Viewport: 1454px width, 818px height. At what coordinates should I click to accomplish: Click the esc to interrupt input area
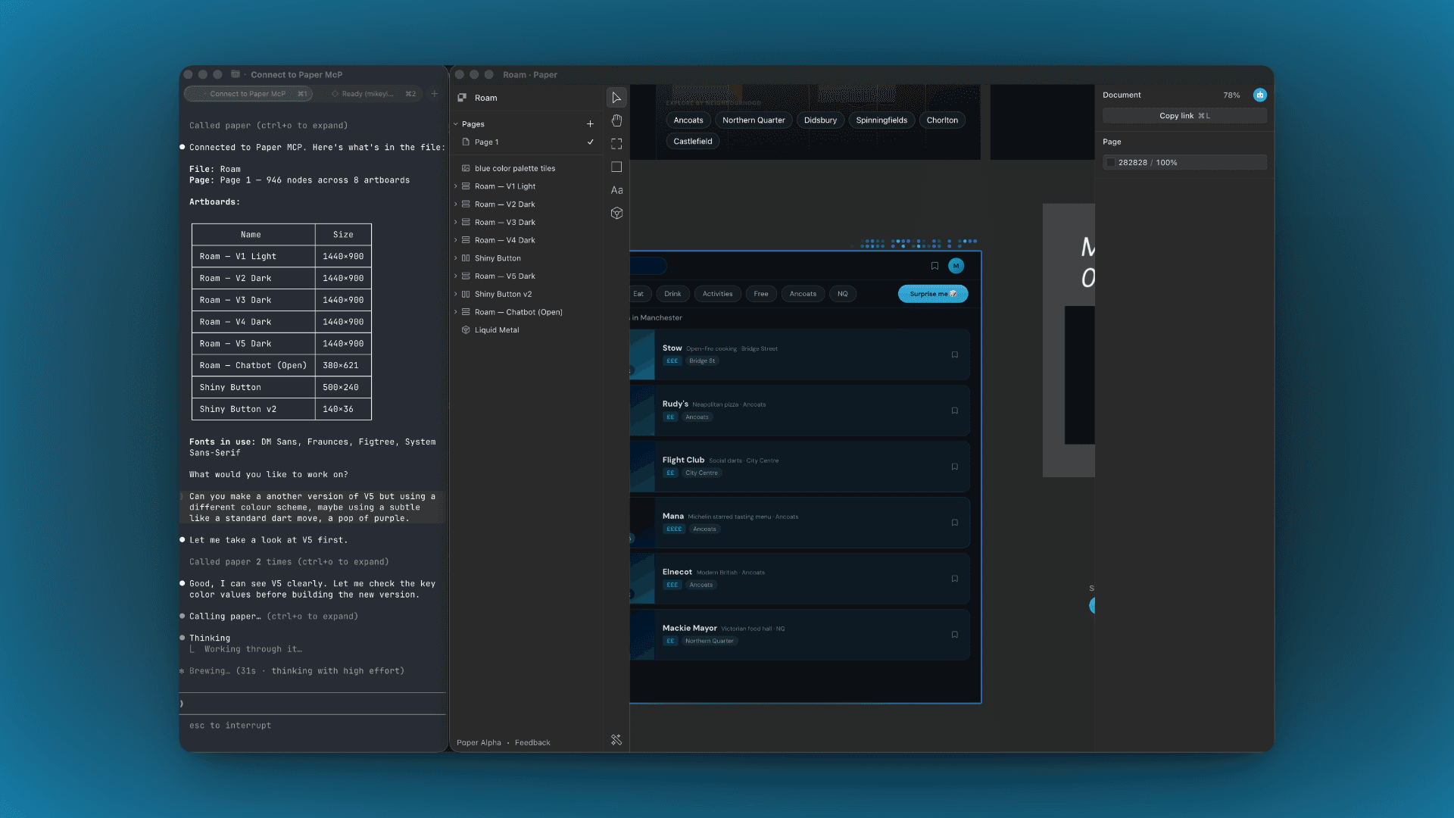[313, 725]
